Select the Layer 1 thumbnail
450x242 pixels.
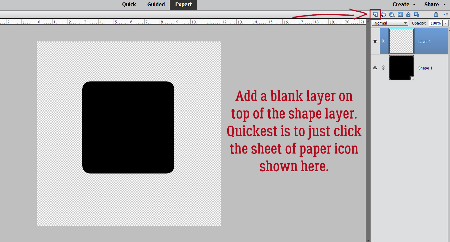(x=402, y=41)
